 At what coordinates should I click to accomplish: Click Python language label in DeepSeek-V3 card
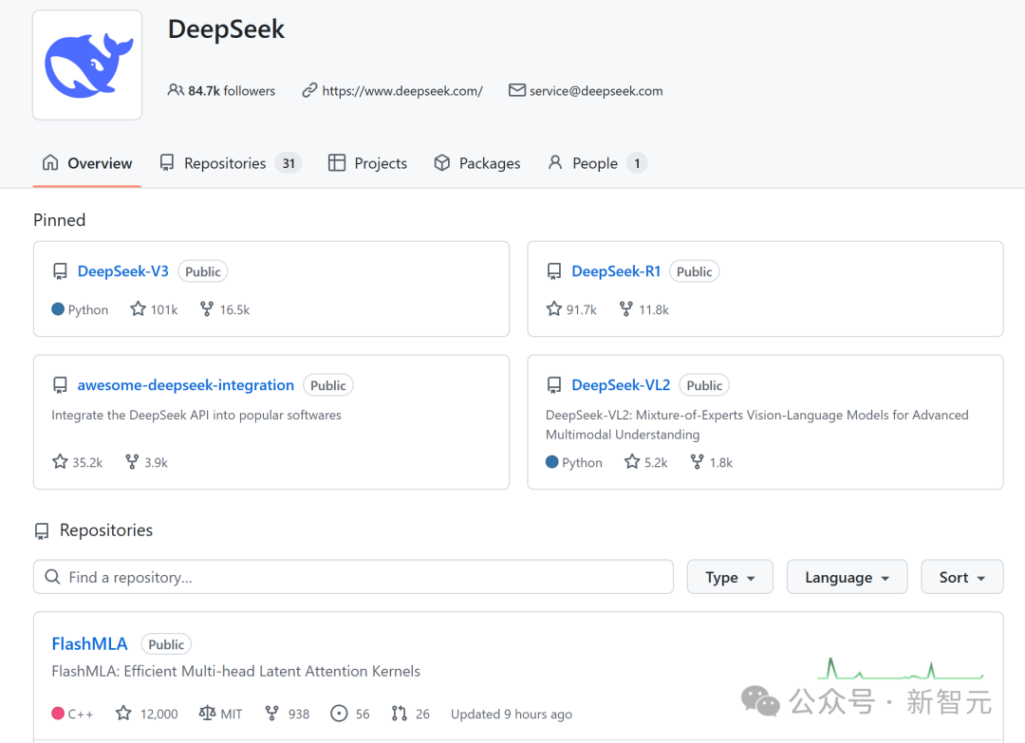[80, 309]
